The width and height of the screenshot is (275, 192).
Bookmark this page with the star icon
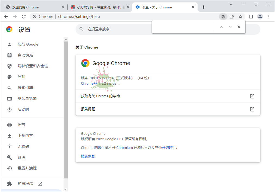click(240, 17)
